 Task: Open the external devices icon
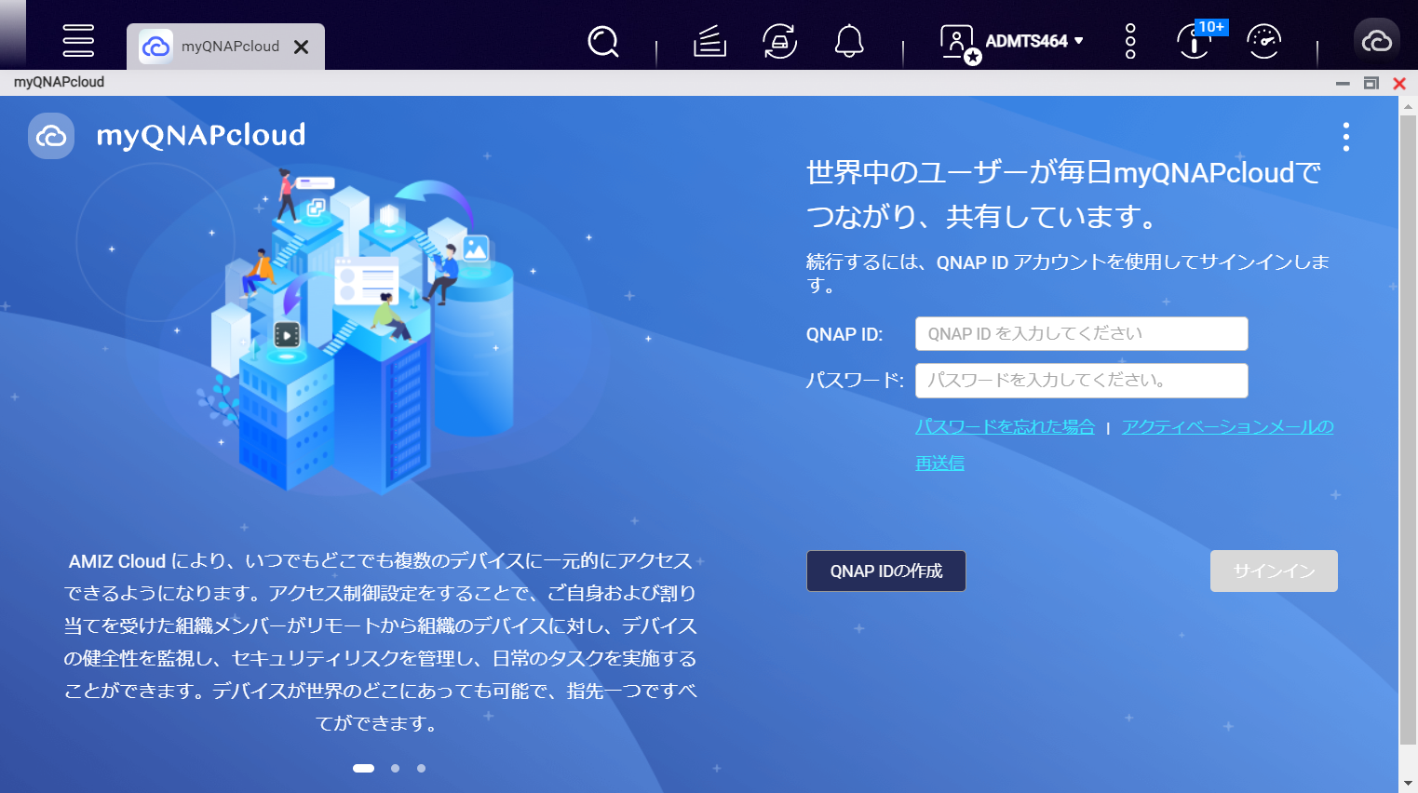(780, 42)
